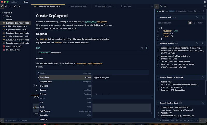
Task: Toggle the bottom panel layout icon top right
Action: pos(205,6)
